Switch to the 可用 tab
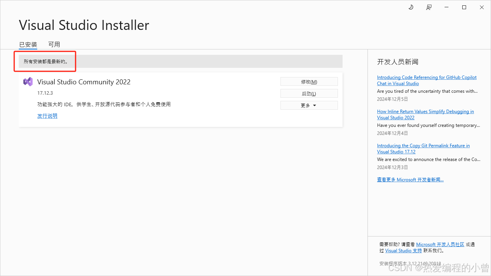Screen dimensions: 491x276 click(54, 44)
